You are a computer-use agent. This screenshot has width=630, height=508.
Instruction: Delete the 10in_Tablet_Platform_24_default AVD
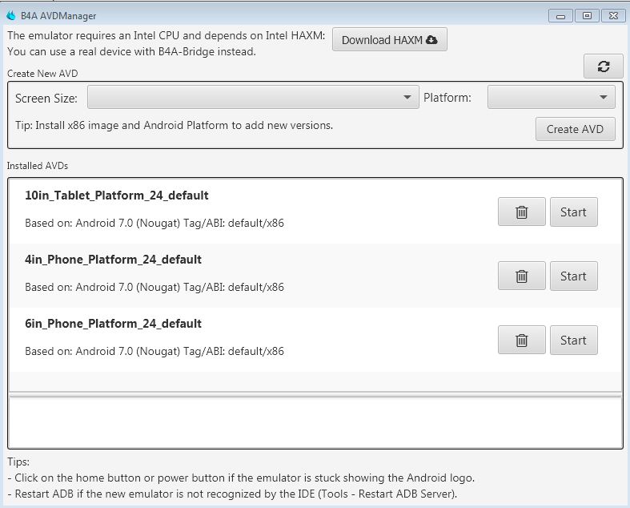521,212
